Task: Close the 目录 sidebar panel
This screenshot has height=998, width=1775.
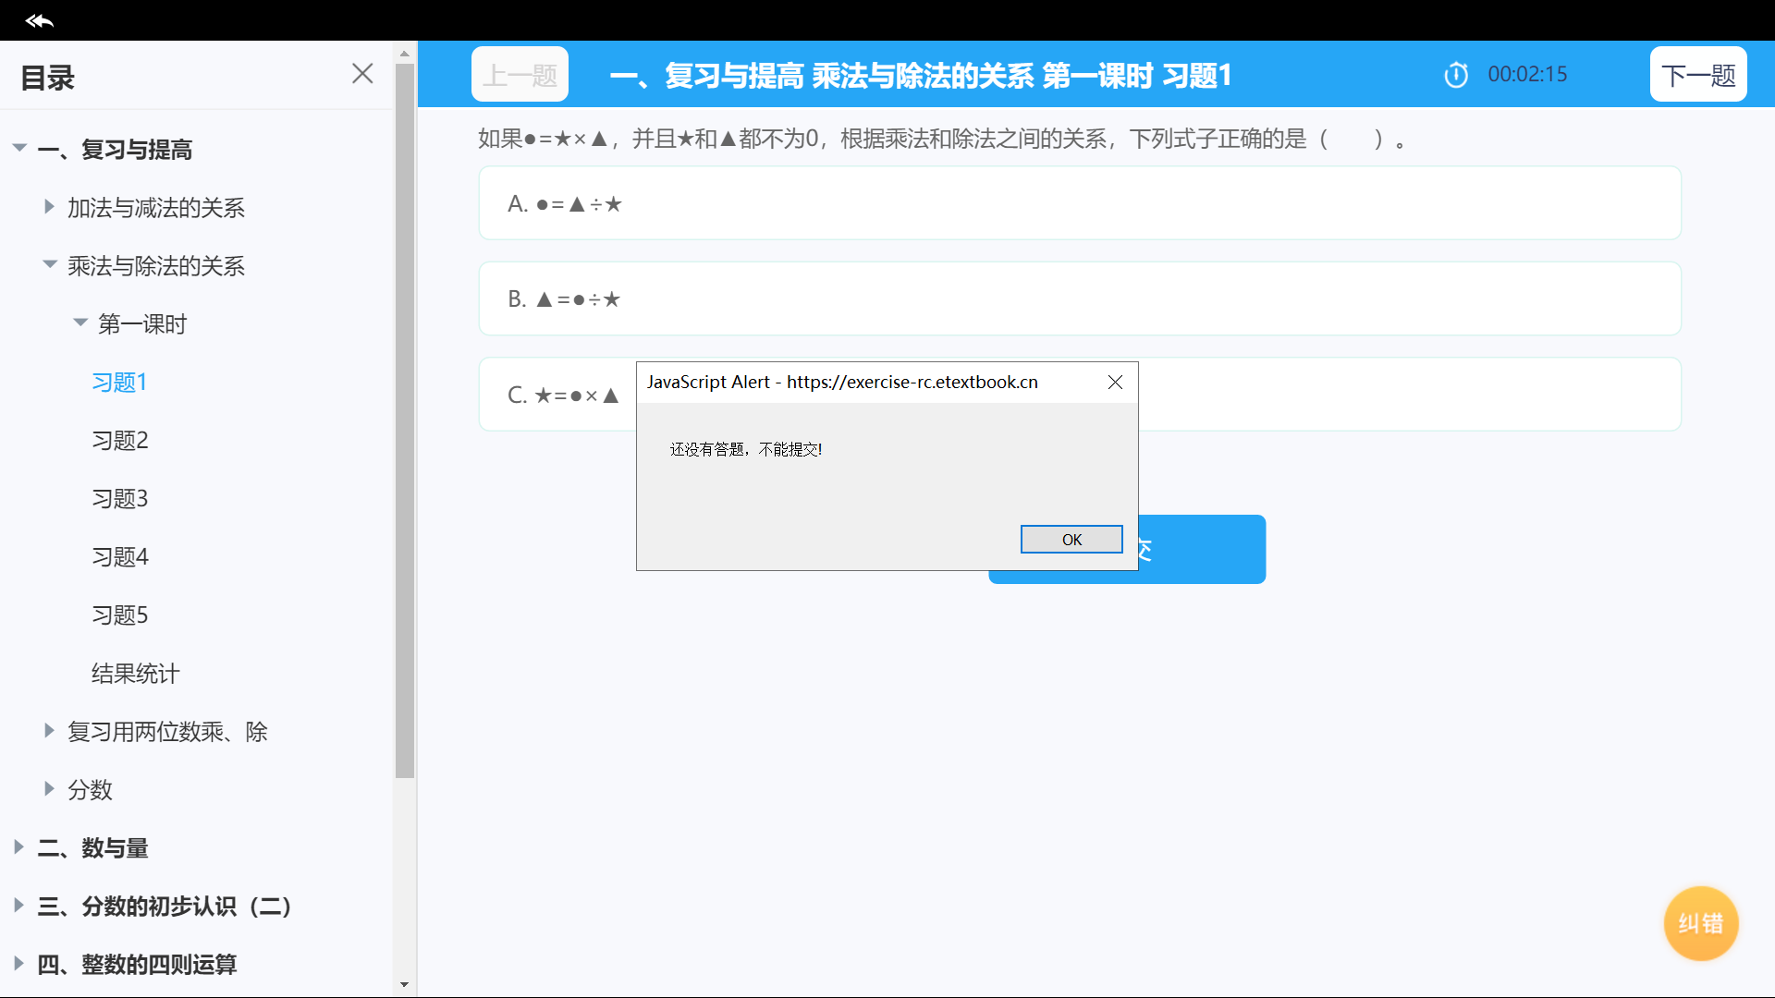Action: click(362, 74)
